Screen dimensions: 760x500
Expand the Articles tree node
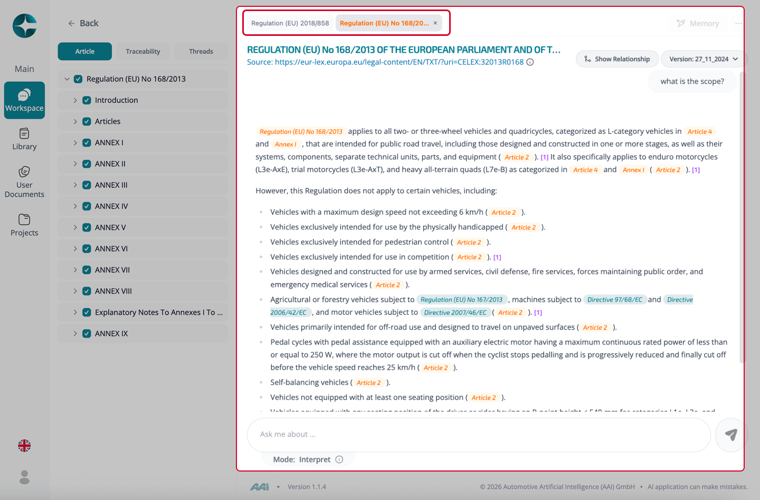click(75, 121)
